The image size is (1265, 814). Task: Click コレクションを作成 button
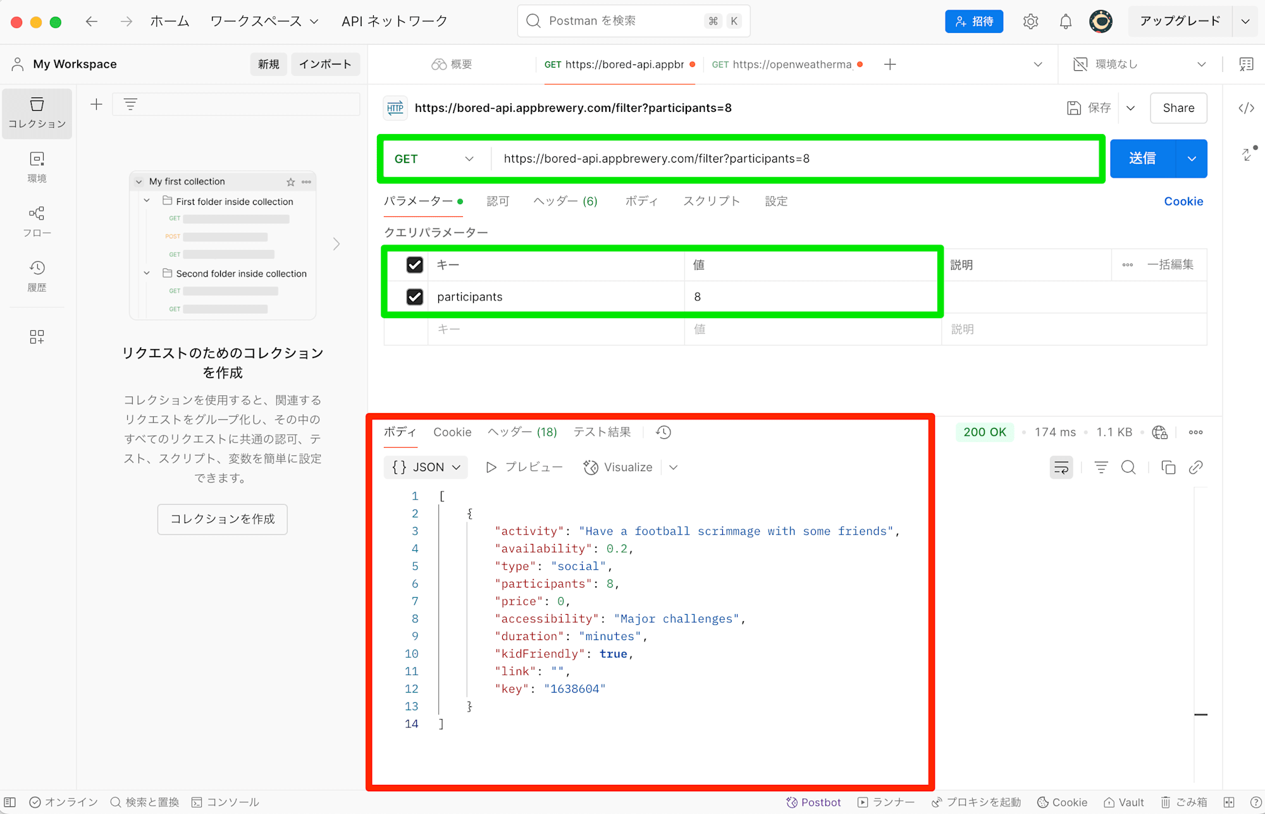[223, 519]
